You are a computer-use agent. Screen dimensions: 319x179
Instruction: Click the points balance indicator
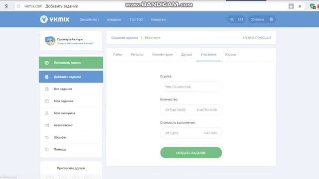tap(257, 19)
